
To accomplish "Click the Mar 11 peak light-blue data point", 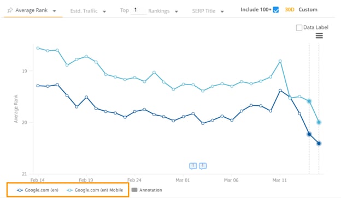I will point(280,61).
